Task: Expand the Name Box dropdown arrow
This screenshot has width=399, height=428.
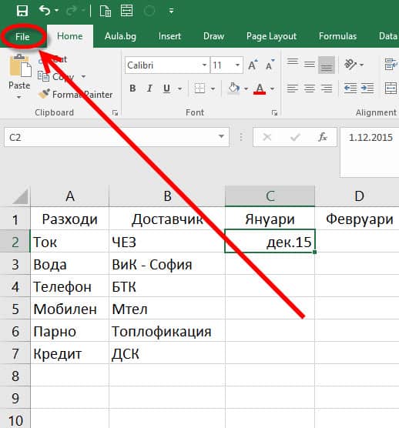Action: pos(221,136)
